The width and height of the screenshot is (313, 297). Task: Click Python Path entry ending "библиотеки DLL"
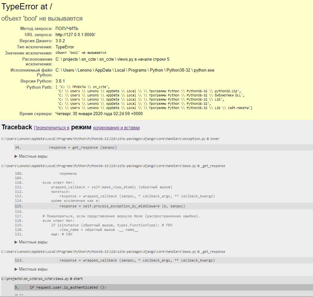pos(151,95)
